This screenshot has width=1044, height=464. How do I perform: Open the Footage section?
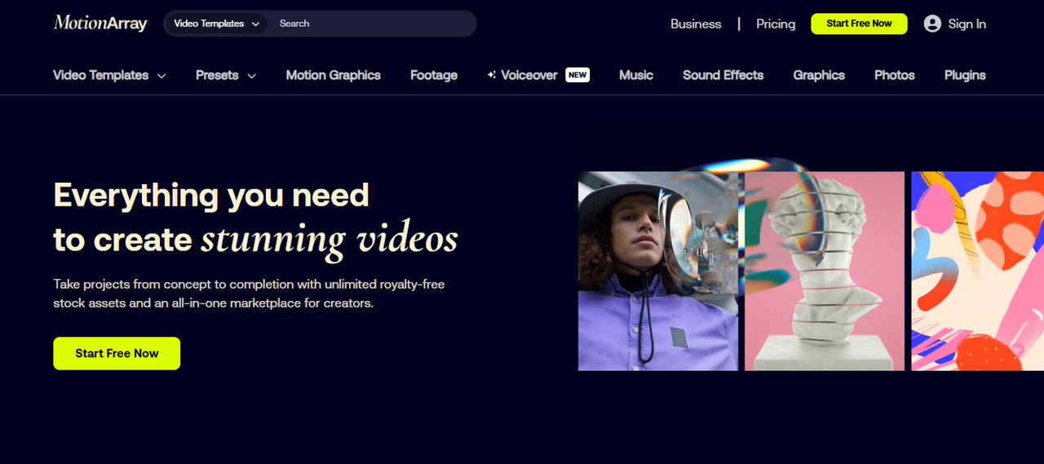click(434, 75)
